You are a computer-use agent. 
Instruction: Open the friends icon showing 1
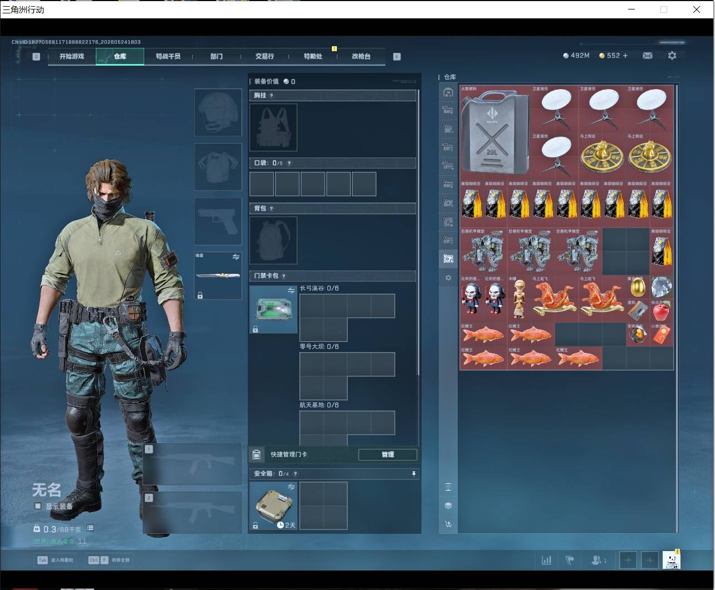click(x=599, y=560)
